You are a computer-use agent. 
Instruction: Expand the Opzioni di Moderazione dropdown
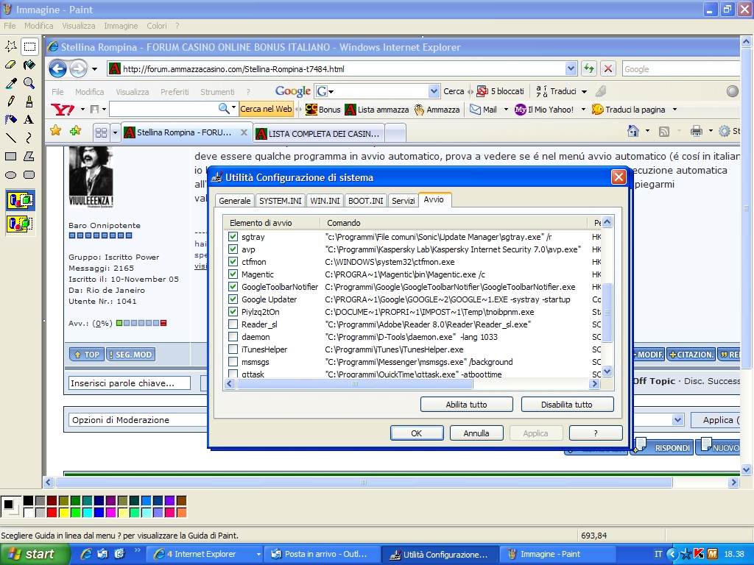coord(677,420)
